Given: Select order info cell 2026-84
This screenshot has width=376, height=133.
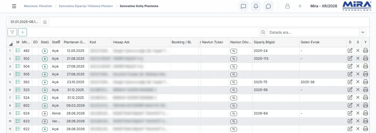Looking at the screenshot, I should coord(276,113).
